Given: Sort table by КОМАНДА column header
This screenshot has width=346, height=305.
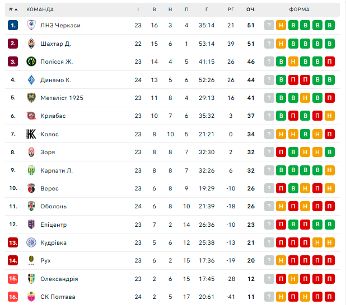Looking at the screenshot, I should pos(40,9).
